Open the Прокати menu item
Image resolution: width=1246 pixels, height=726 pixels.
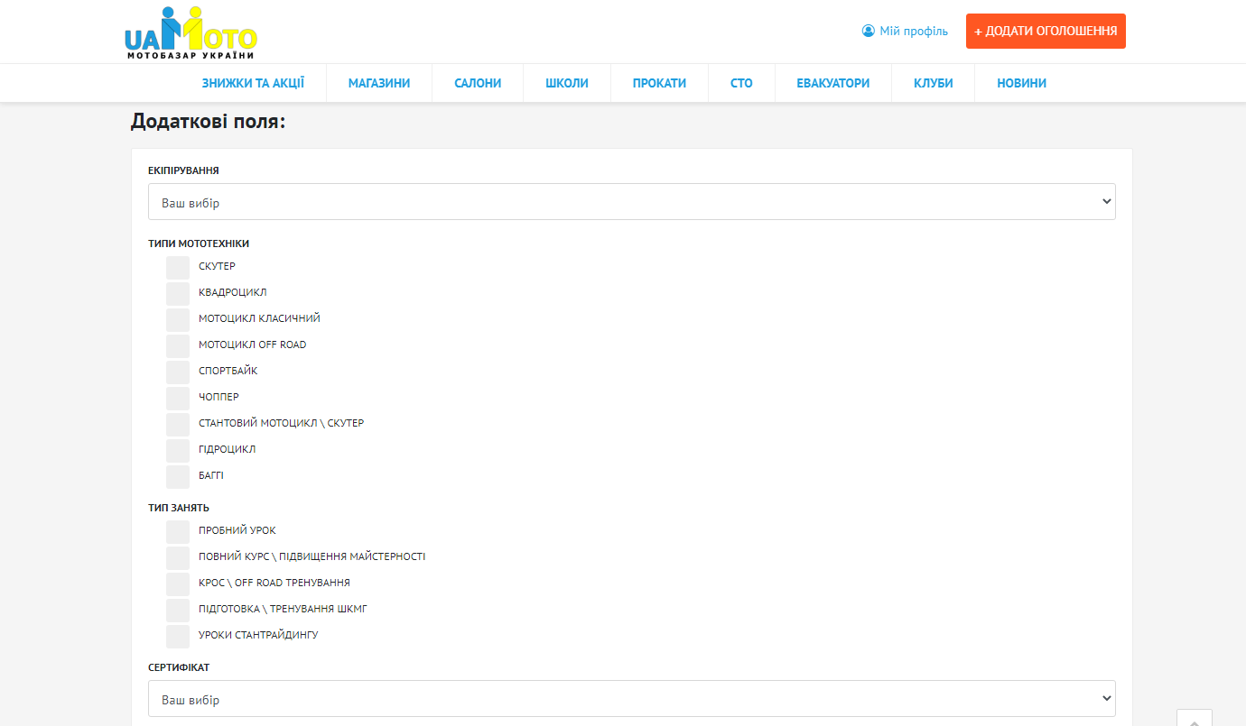tap(659, 83)
